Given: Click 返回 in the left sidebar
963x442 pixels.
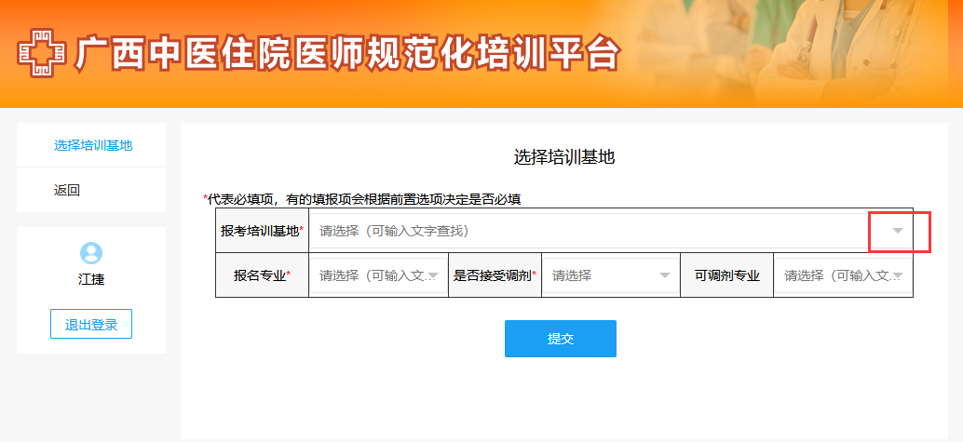Looking at the screenshot, I should tap(67, 191).
